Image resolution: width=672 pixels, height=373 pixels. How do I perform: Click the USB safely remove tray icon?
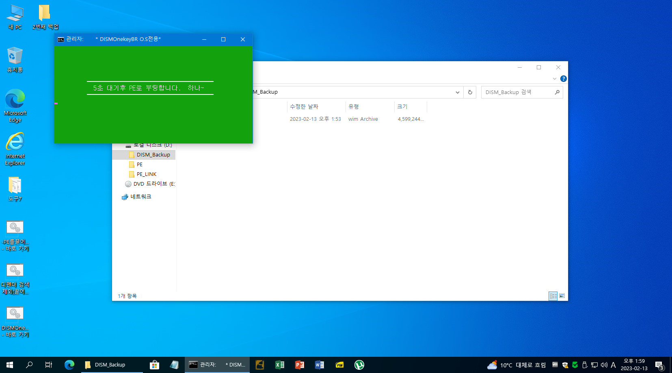[585, 365]
